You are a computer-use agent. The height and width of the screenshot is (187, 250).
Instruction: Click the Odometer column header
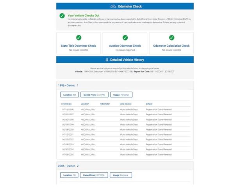click(x=105, y=104)
